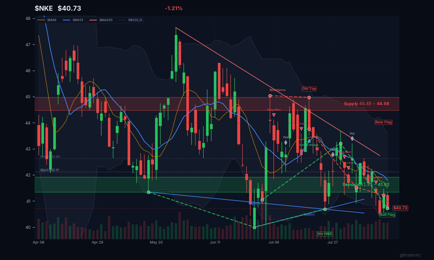
Task: Click the Jul 27 date label
Action: click(x=333, y=242)
